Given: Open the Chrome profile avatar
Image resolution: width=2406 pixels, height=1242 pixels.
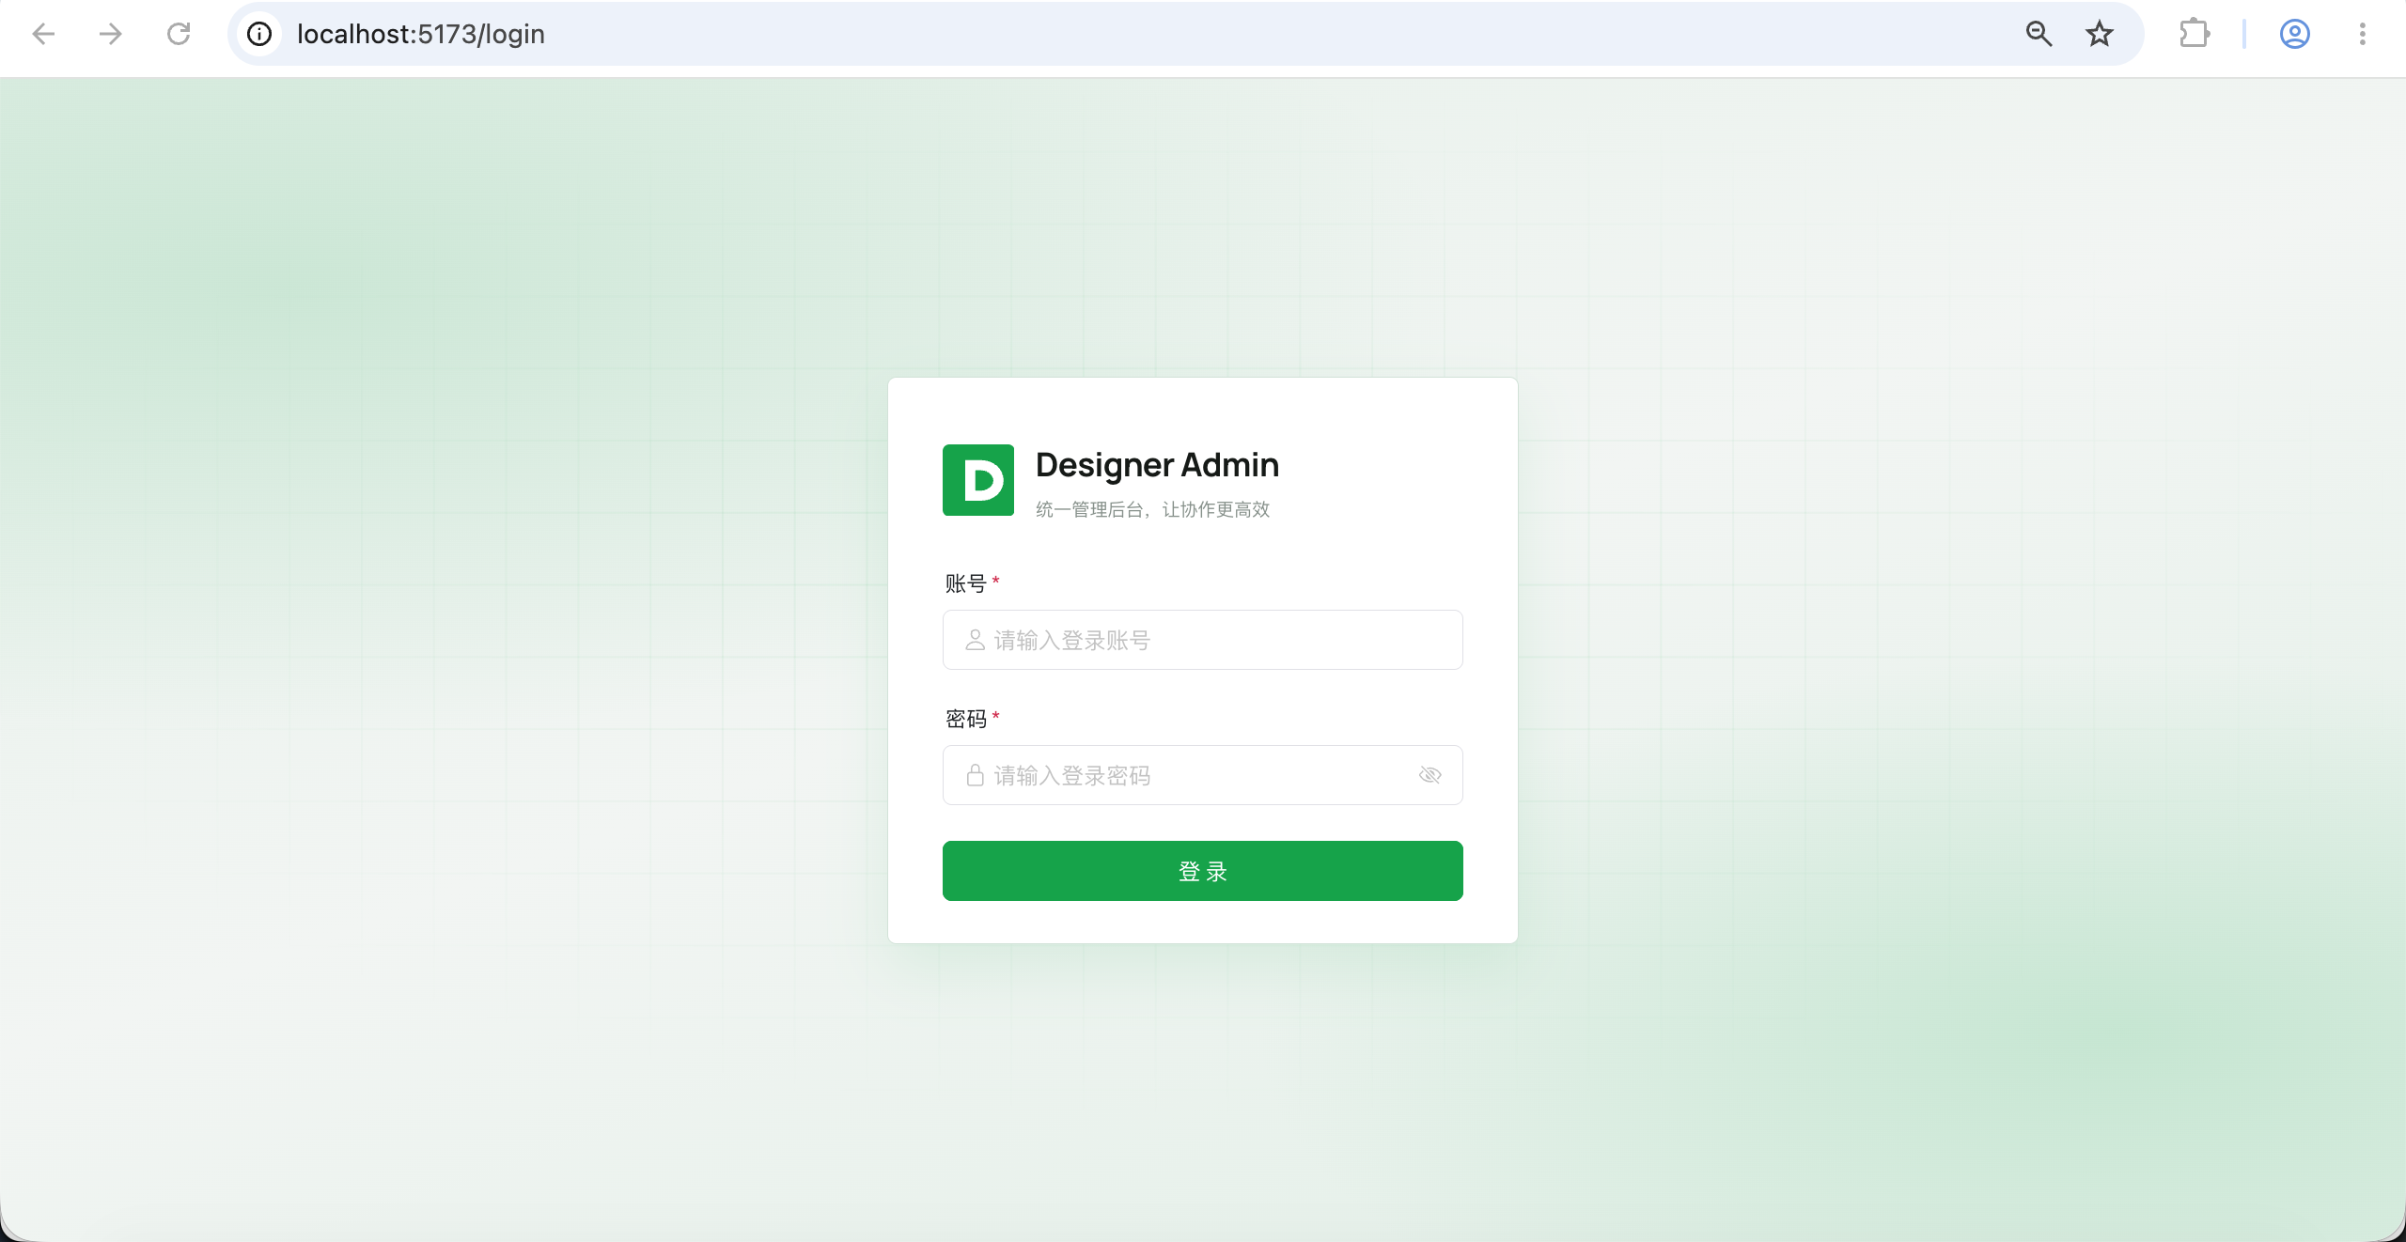Looking at the screenshot, I should (x=2295, y=34).
